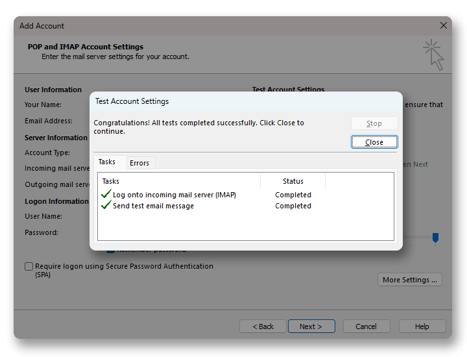This screenshot has height=357, width=467.
Task: Click the green checkmark for Send test email
Action: (106, 205)
